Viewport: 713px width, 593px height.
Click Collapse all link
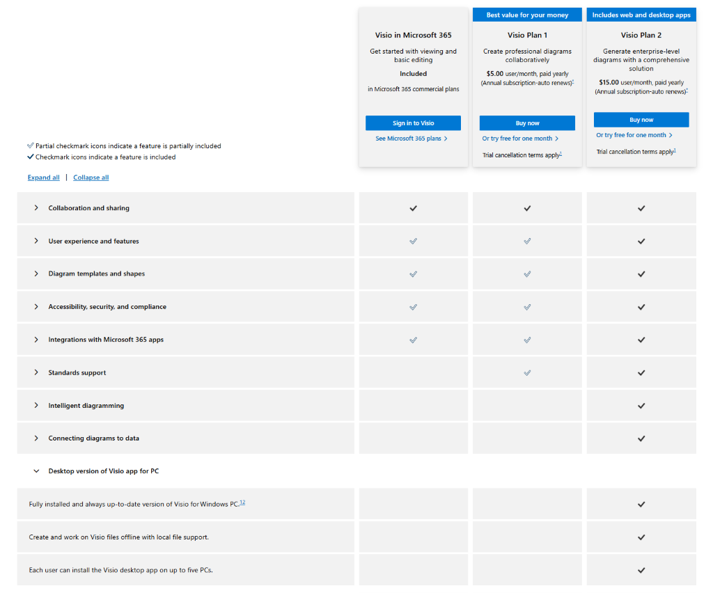[x=91, y=177]
